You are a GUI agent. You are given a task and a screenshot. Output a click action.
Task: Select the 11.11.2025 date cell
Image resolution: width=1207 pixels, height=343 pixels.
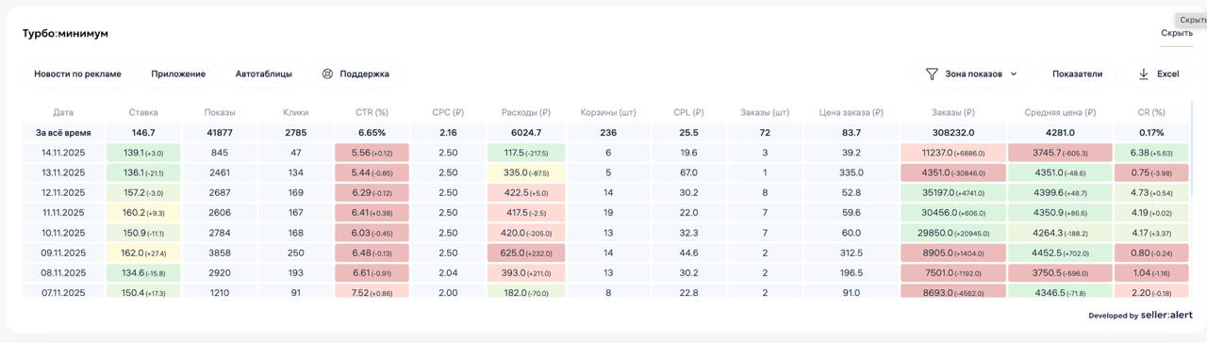[x=63, y=213]
